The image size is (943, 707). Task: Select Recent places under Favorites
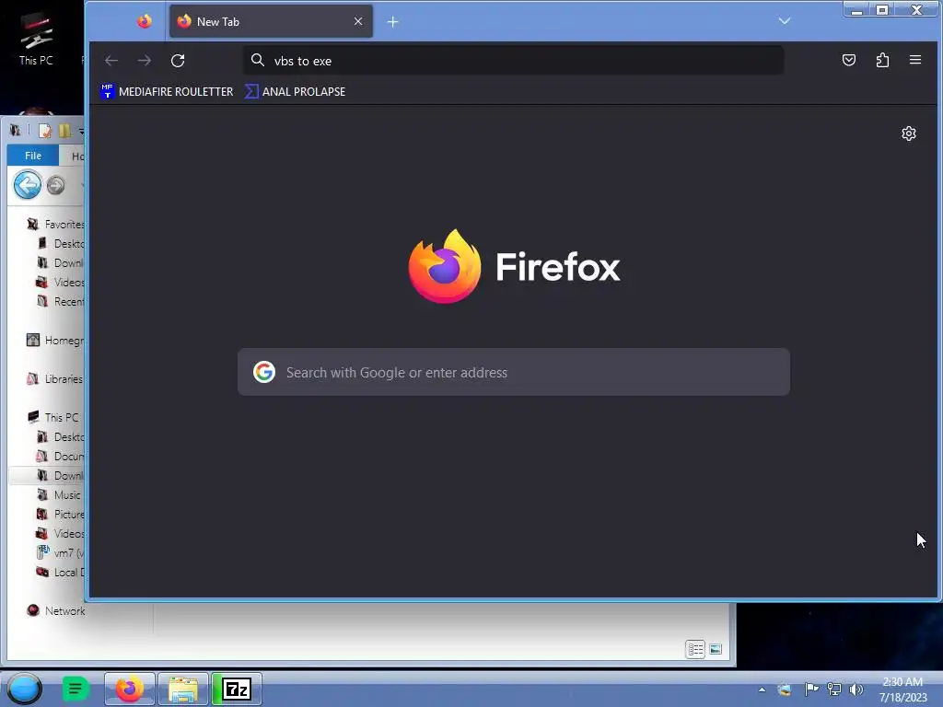(60, 301)
